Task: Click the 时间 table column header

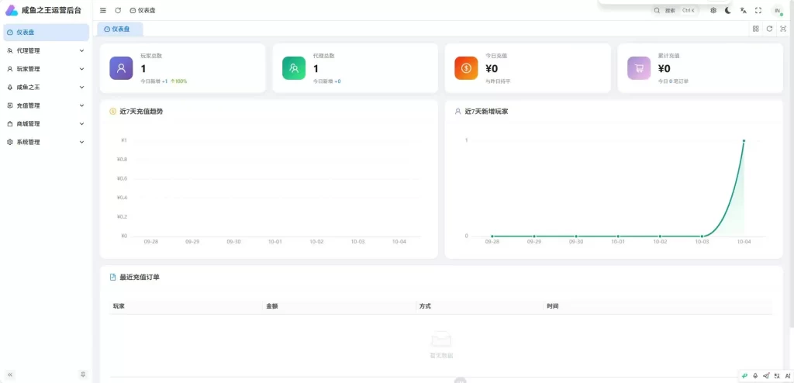Action: pos(553,306)
